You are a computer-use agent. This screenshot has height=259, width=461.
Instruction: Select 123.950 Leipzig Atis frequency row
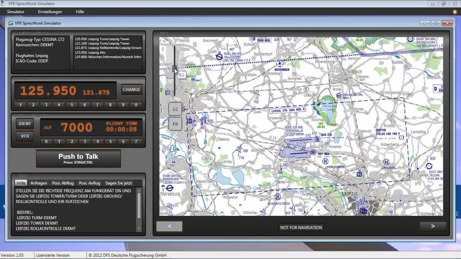click(x=90, y=53)
